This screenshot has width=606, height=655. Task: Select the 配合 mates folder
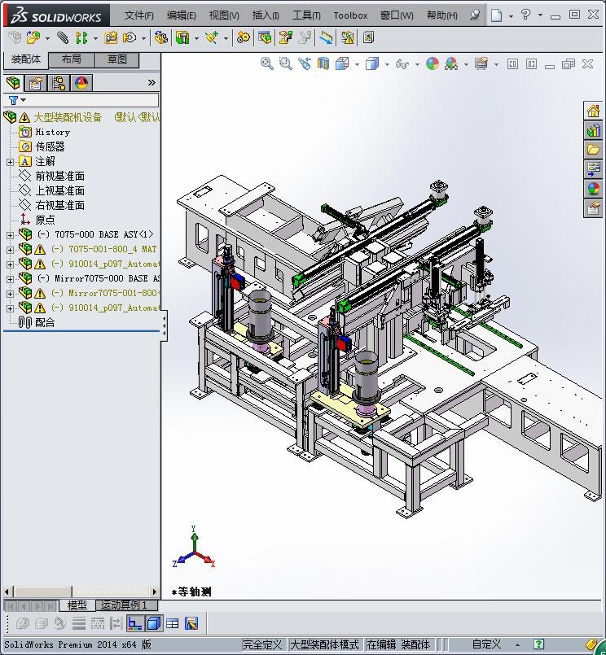pos(45,322)
